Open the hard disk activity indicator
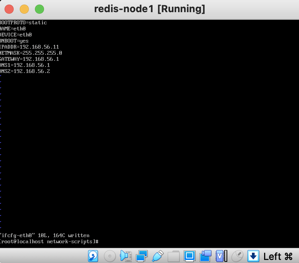 [93, 256]
